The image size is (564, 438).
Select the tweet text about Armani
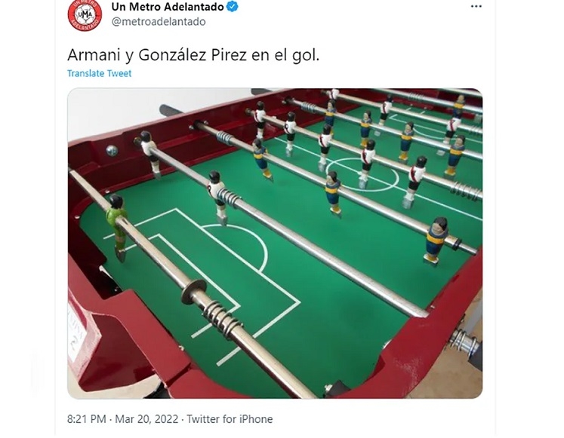click(193, 55)
